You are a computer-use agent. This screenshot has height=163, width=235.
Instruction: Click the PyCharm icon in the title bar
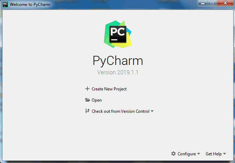[5, 5]
